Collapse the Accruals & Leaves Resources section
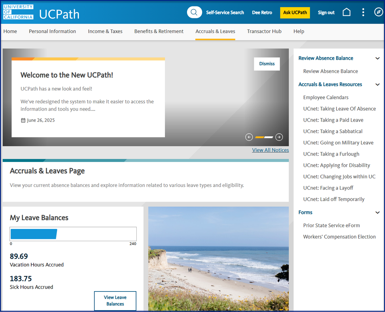Image resolution: width=385 pixels, height=312 pixels. tap(377, 85)
